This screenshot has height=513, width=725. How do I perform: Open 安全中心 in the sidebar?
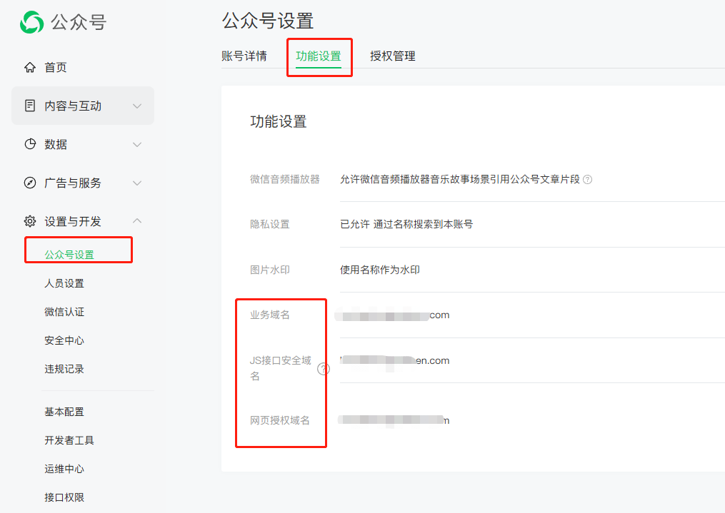64,340
